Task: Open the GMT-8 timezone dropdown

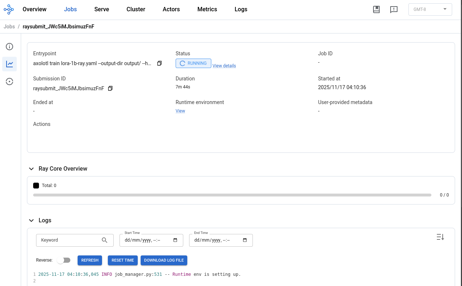Action: (x=430, y=9)
